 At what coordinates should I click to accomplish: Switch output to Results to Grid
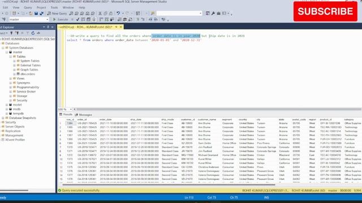125,20
